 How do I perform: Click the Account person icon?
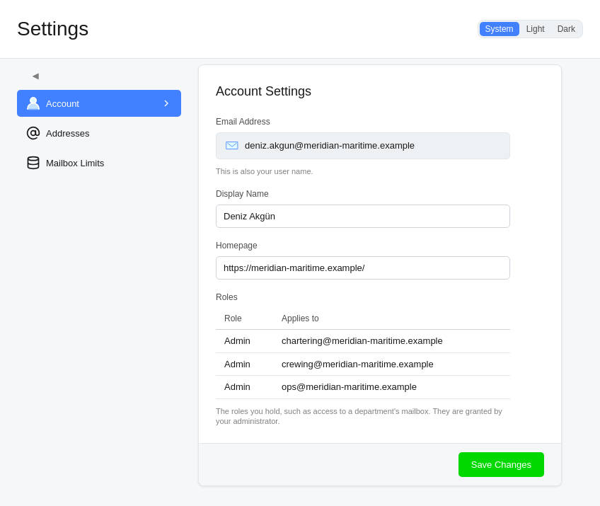tap(33, 103)
